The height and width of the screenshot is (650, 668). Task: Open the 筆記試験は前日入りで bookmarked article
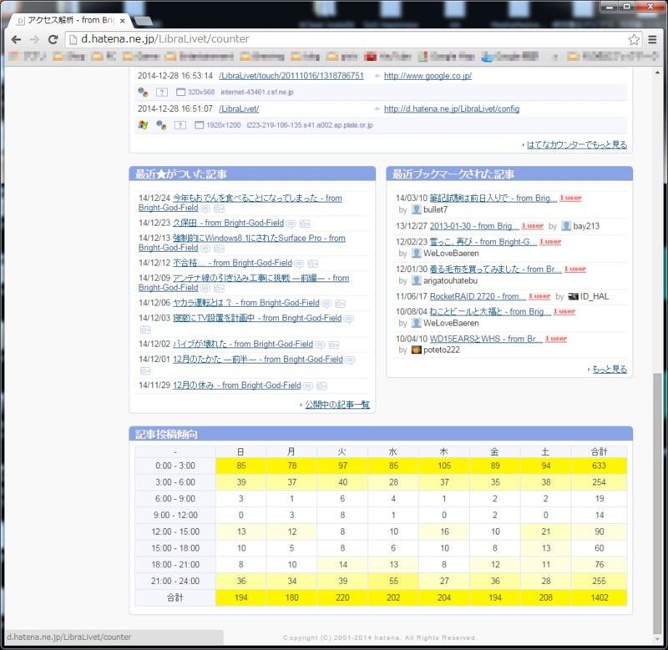(493, 199)
